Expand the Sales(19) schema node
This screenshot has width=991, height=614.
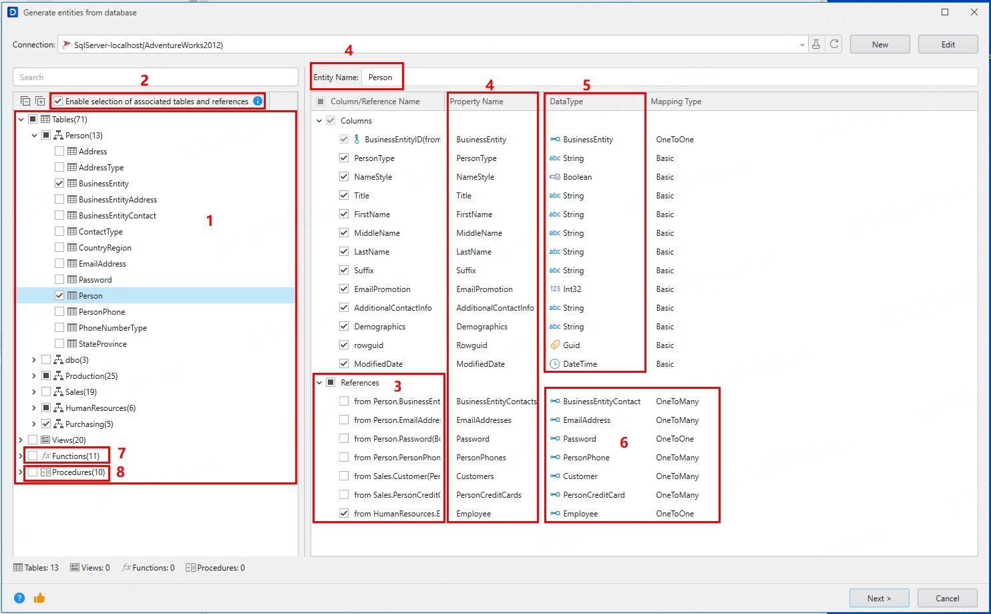point(34,392)
